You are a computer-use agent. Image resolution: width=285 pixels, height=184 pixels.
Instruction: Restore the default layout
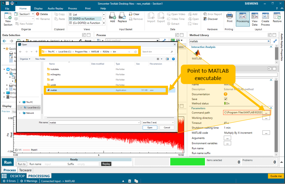[277, 18]
